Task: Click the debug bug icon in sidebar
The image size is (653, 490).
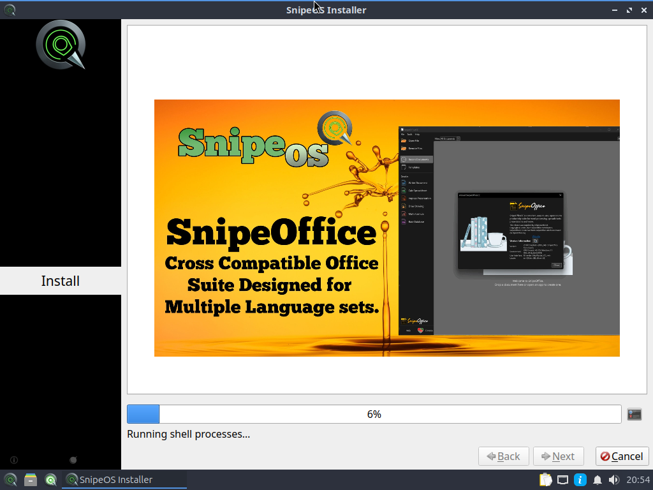Action: 73,460
